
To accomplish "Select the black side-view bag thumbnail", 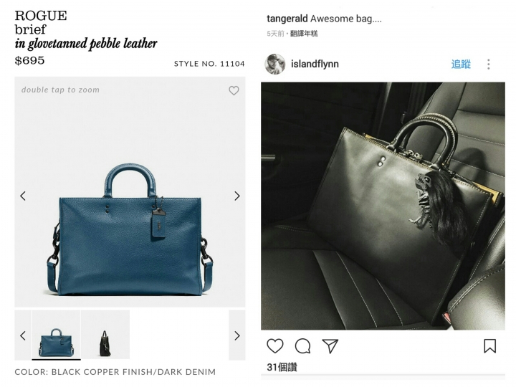I will pos(105,335).
